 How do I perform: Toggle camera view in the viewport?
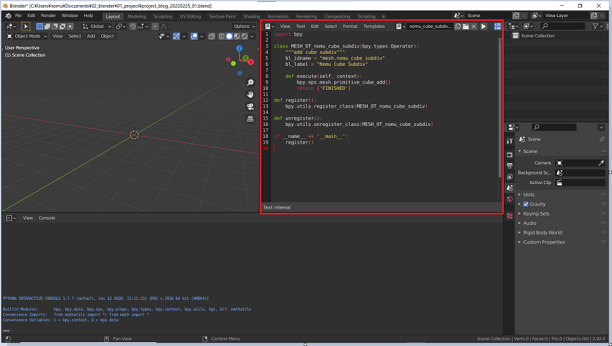[x=250, y=107]
